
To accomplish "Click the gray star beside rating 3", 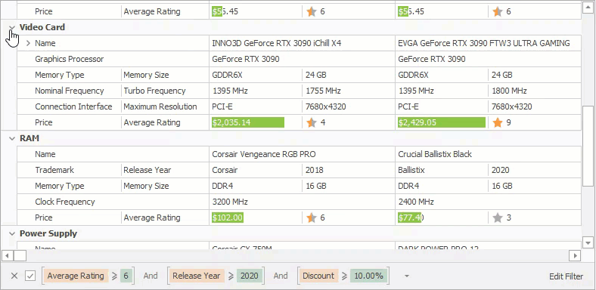I will 498,218.
